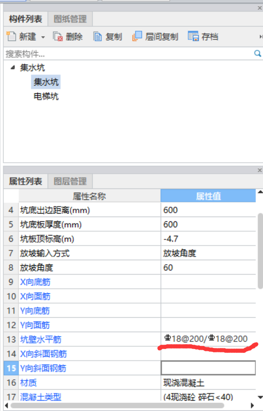Open the X向斜面钢筋 property link

tap(43, 354)
